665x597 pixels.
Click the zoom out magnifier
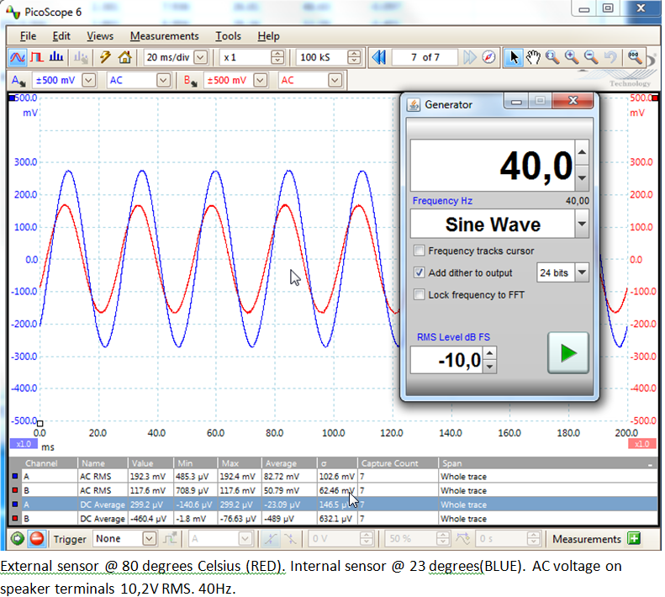[x=591, y=57]
